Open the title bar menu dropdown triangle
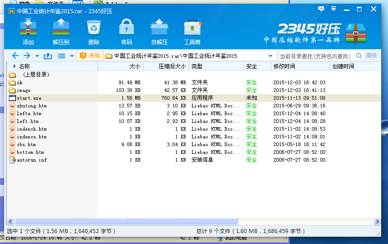Image resolution: width=388 pixels, height=244 pixels. (333, 9)
